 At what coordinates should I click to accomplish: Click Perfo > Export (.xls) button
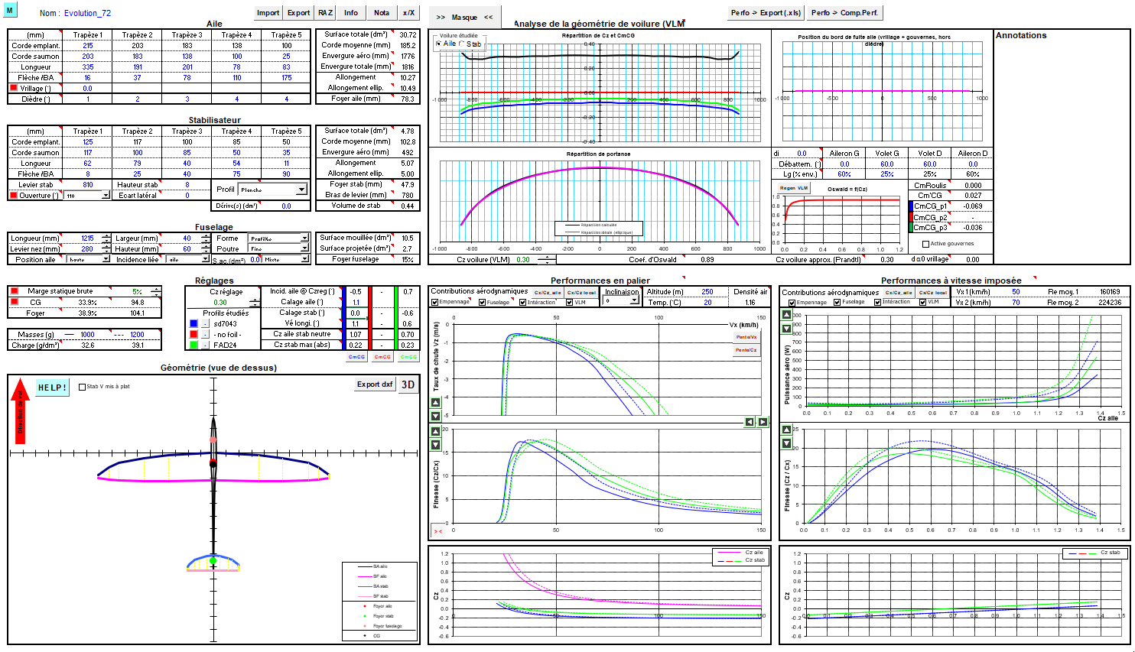(x=766, y=13)
